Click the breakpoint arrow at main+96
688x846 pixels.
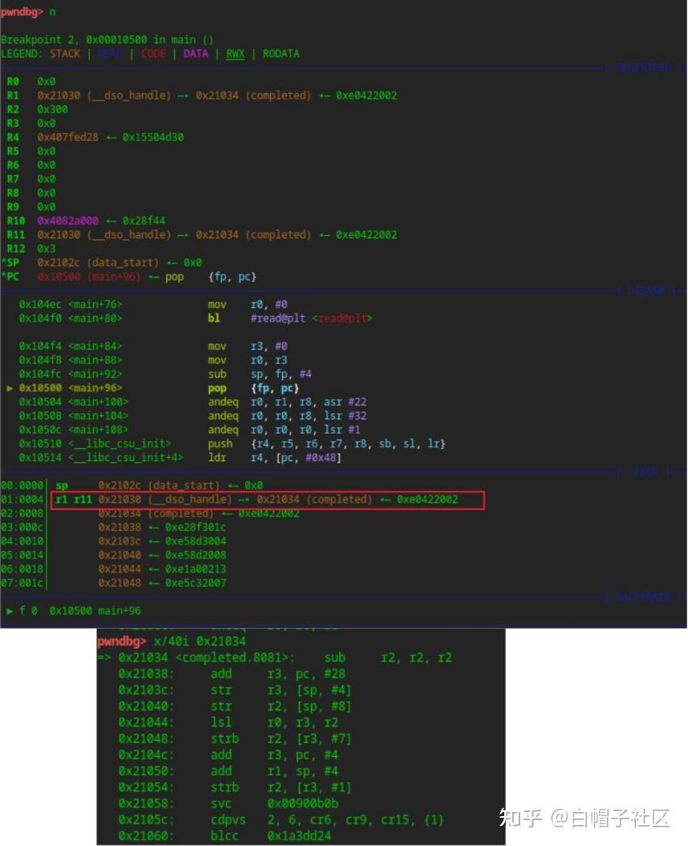click(x=11, y=387)
